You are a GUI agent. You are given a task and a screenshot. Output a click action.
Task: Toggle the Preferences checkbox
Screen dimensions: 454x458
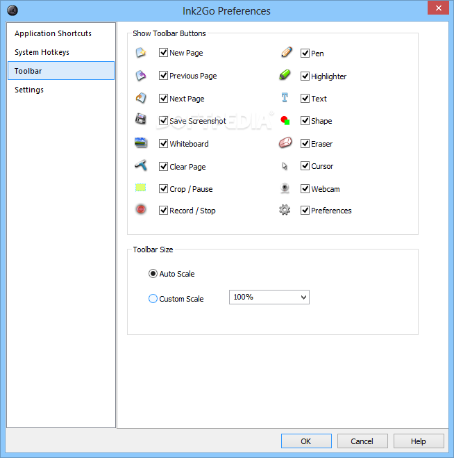[305, 211]
